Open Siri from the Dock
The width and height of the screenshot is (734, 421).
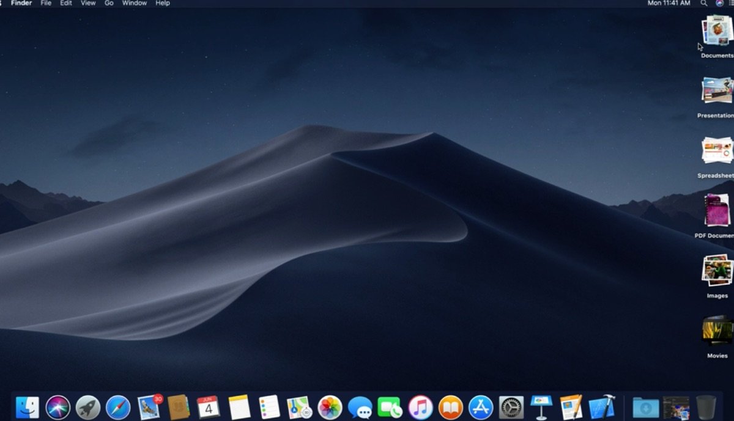pos(58,407)
